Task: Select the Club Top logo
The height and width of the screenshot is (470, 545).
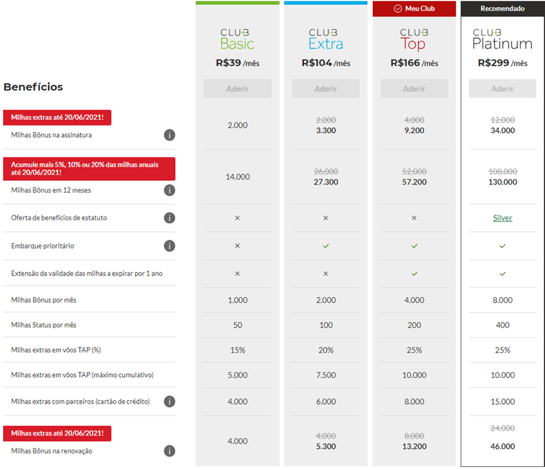Action: [x=414, y=39]
